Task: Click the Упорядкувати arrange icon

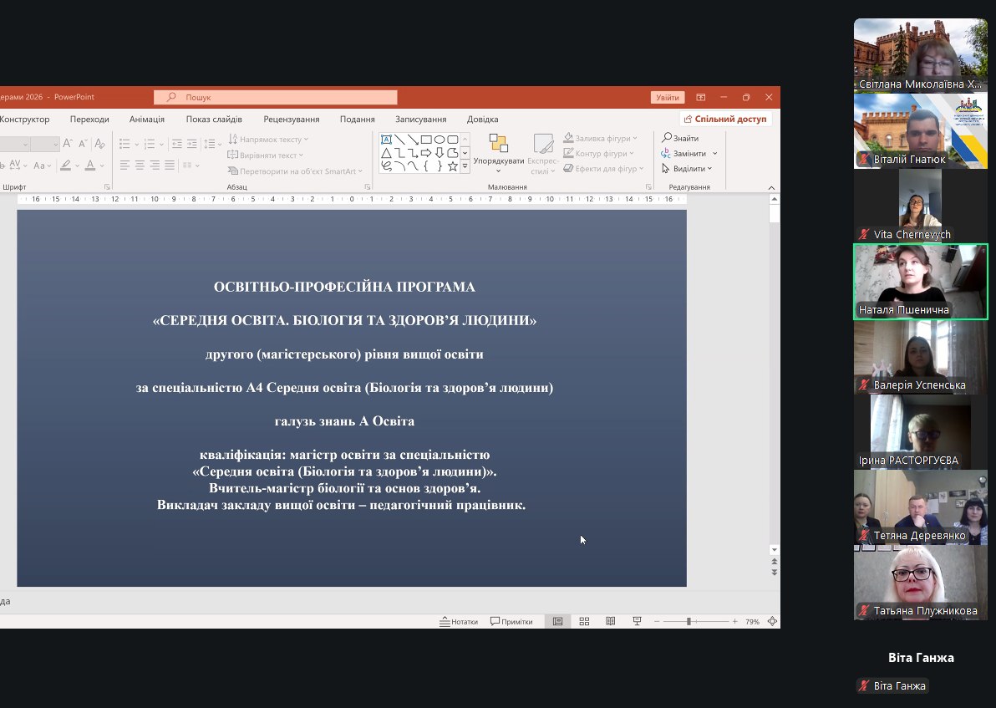Action: click(499, 150)
